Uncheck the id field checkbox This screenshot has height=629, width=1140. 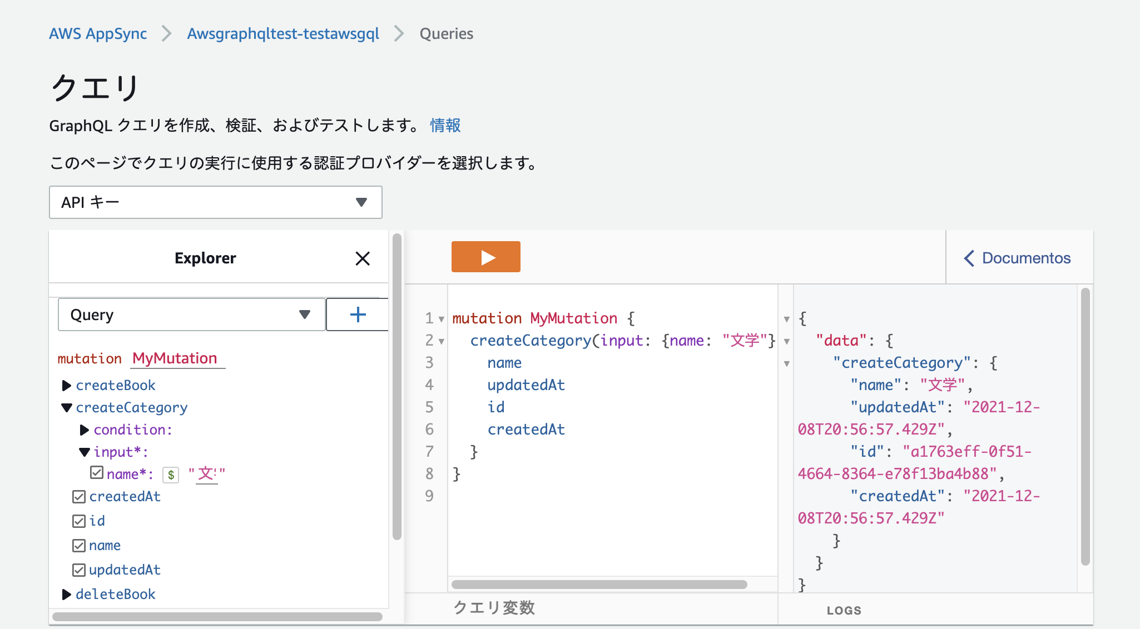(79, 521)
